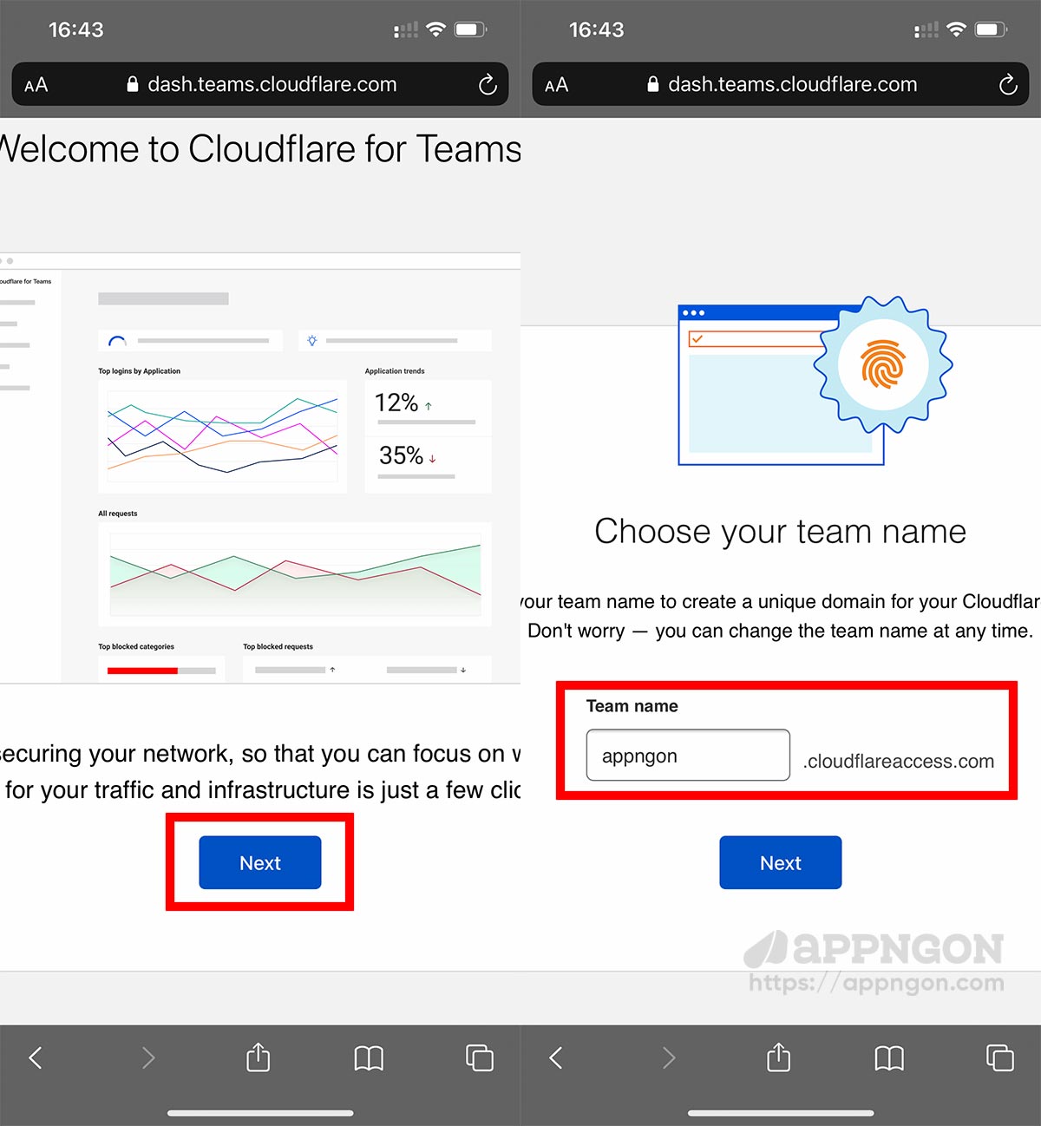This screenshot has height=1126, width=1041.
Task: Tap the Wi-Fi status icon in right phone
Action: point(956,29)
